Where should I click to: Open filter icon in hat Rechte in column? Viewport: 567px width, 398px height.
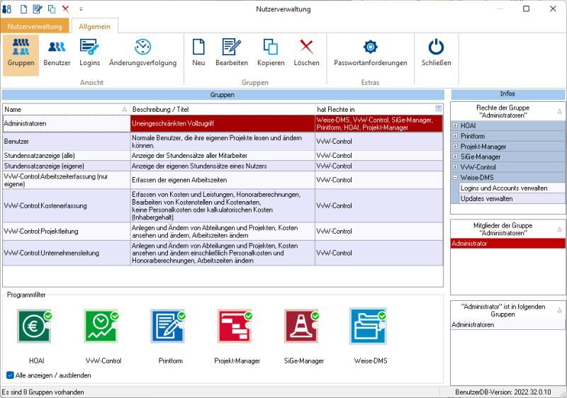point(438,108)
